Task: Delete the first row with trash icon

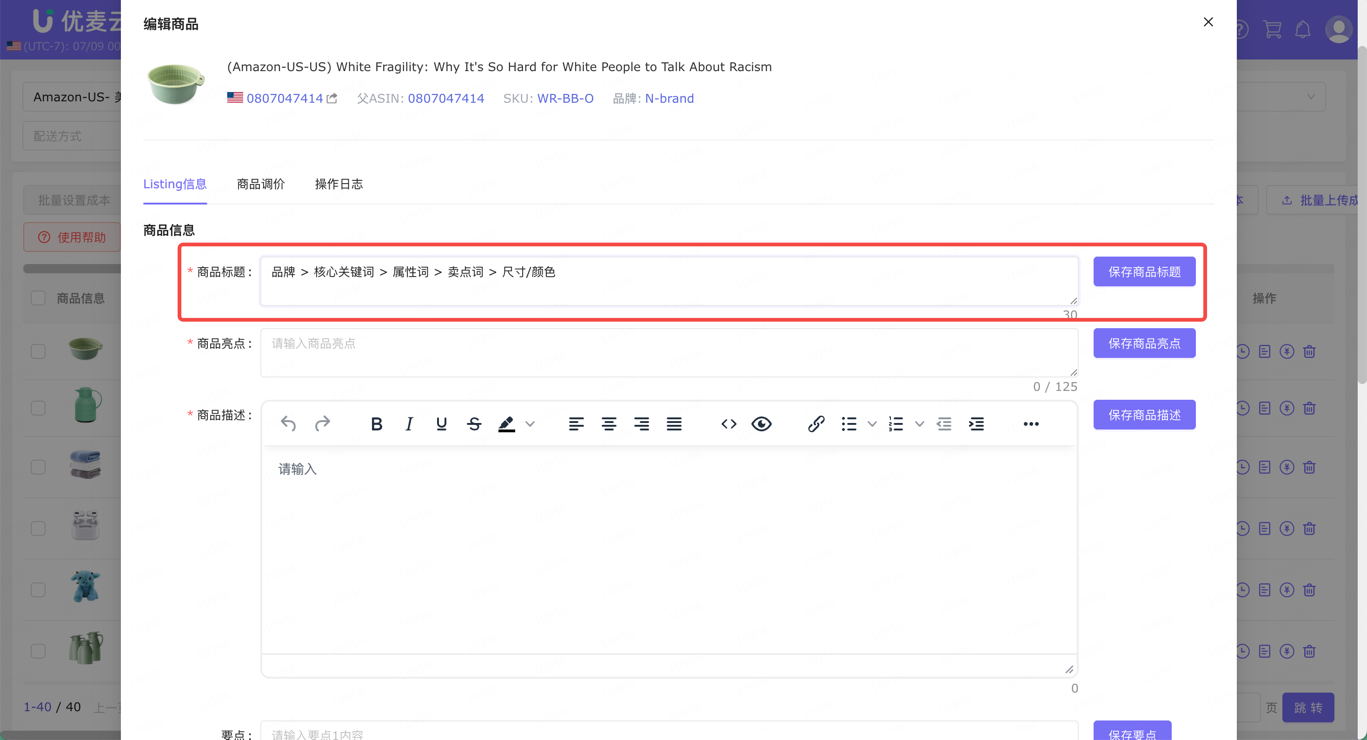Action: click(x=1309, y=351)
